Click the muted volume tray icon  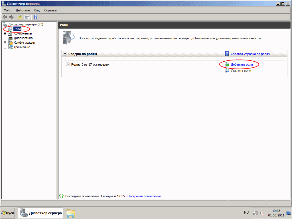tap(262, 213)
